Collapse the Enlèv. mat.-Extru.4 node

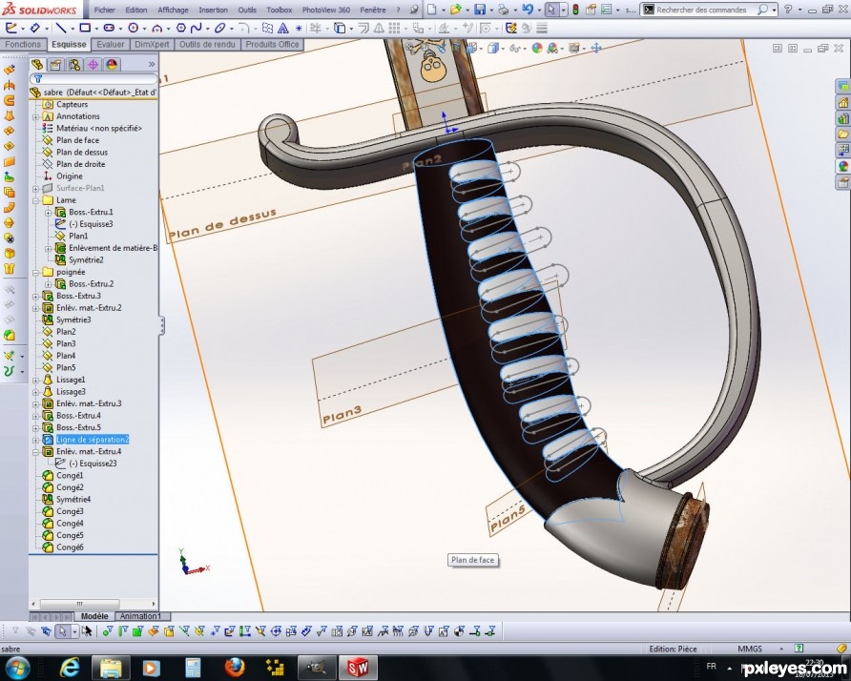point(36,451)
